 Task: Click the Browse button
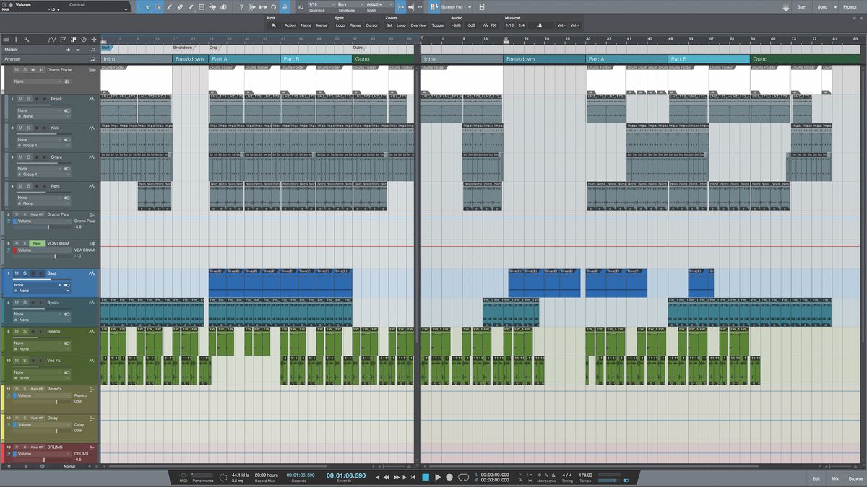pos(857,478)
